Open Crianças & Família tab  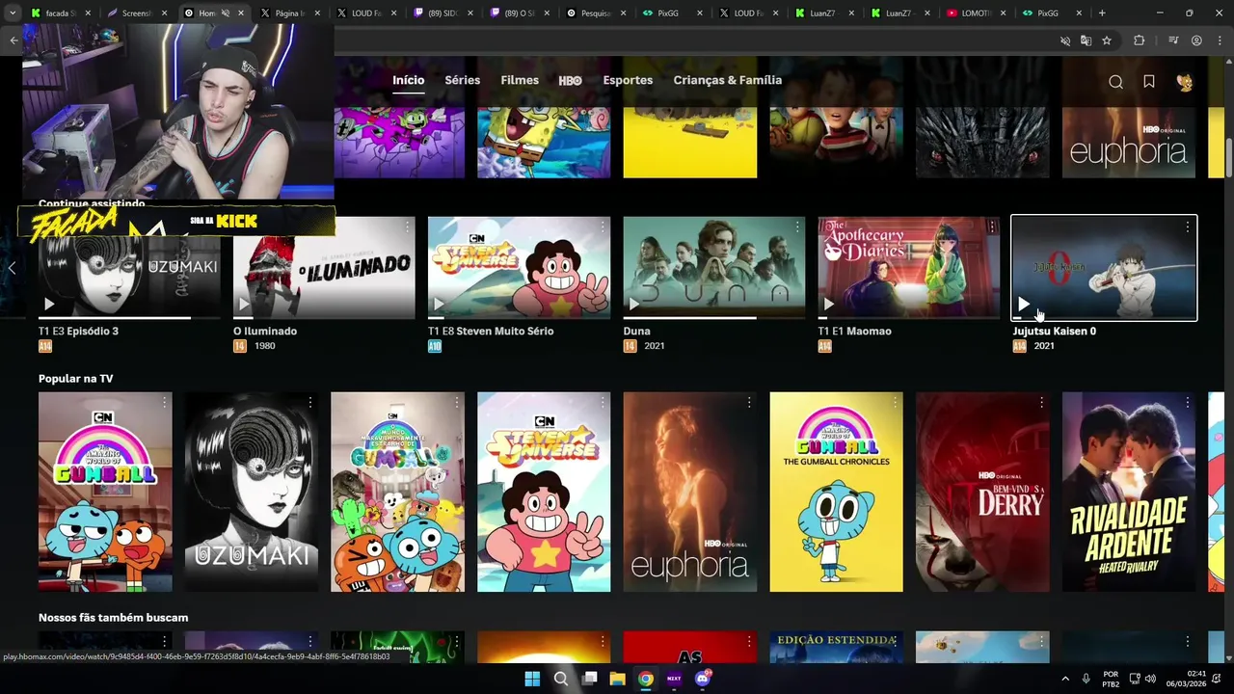click(728, 80)
